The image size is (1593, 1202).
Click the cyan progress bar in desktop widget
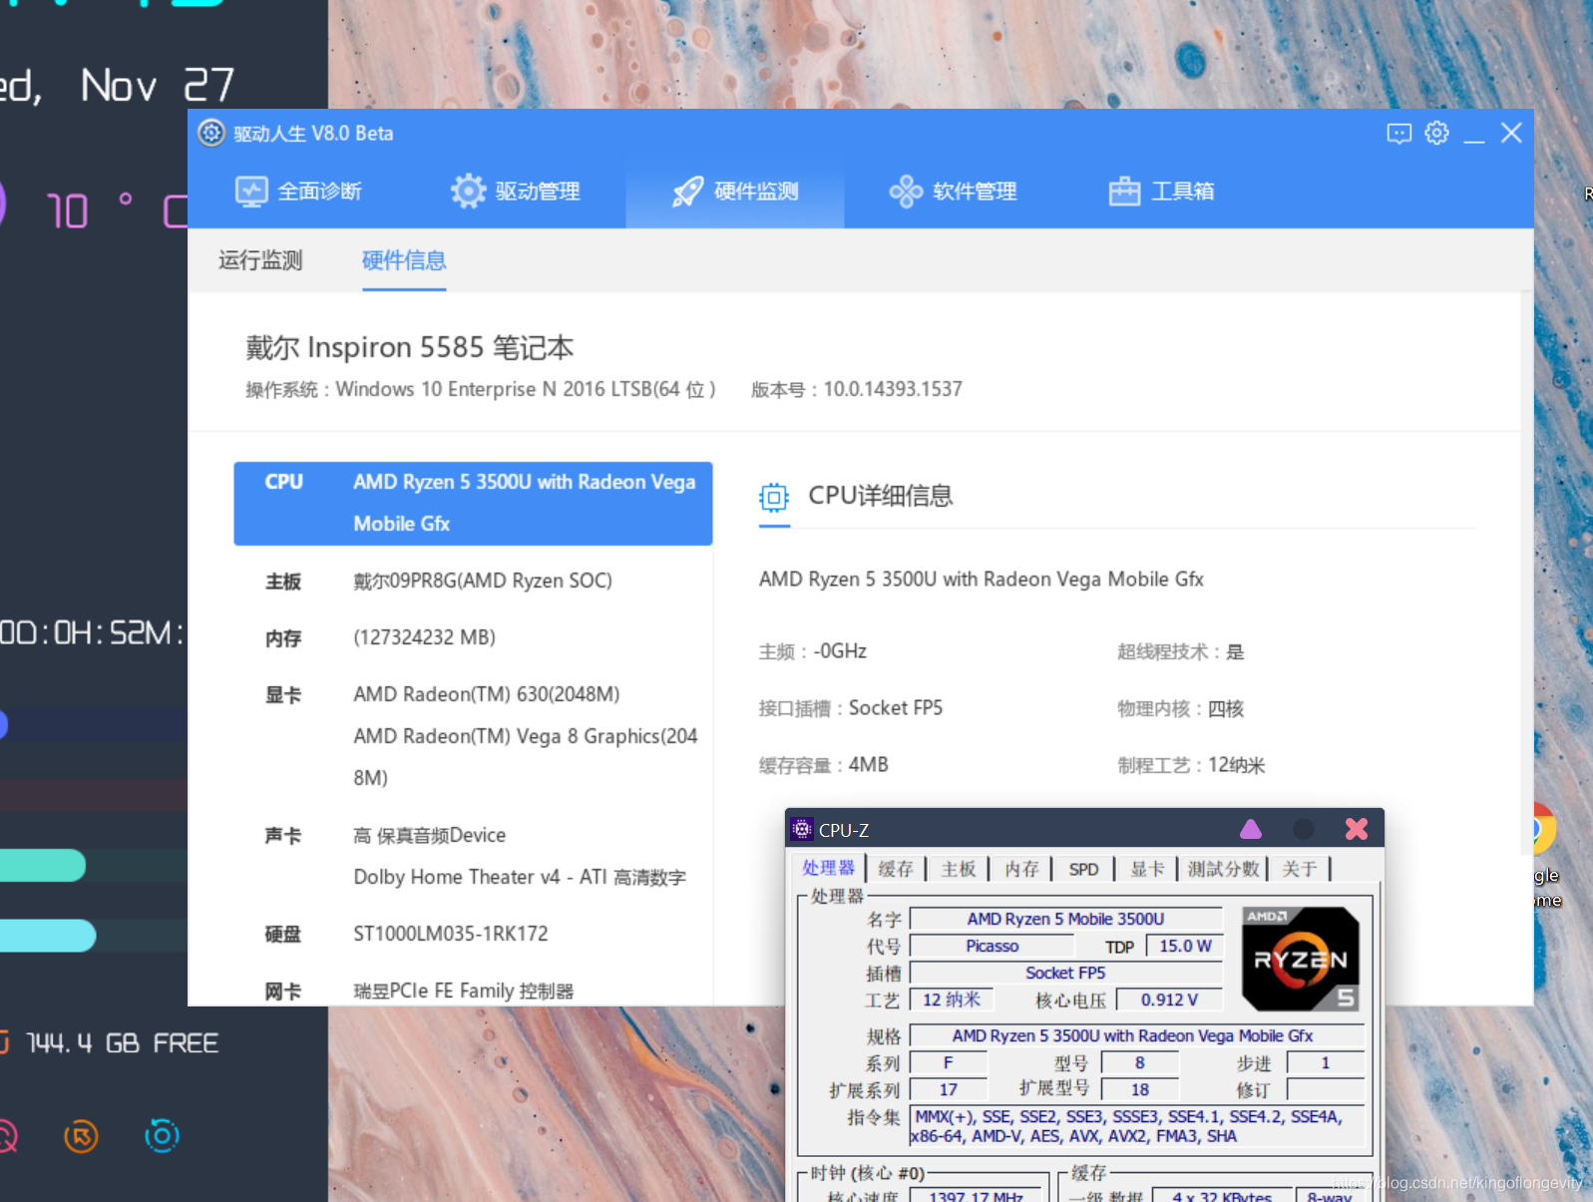(48, 935)
